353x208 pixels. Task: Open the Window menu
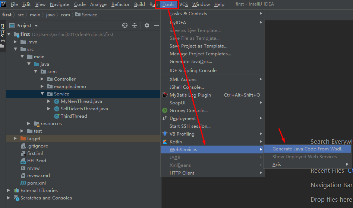201,4
